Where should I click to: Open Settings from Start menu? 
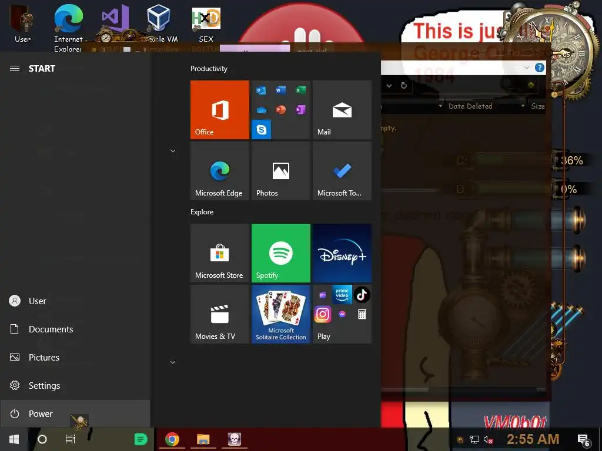pos(75,385)
